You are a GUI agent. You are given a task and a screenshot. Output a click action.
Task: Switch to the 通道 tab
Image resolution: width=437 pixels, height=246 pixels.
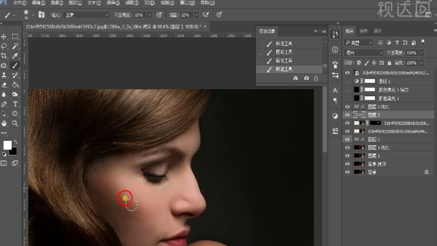pos(363,31)
